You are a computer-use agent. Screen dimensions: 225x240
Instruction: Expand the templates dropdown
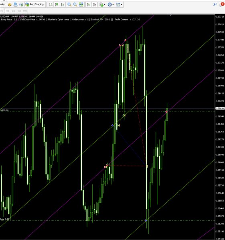click(x=119, y=4)
